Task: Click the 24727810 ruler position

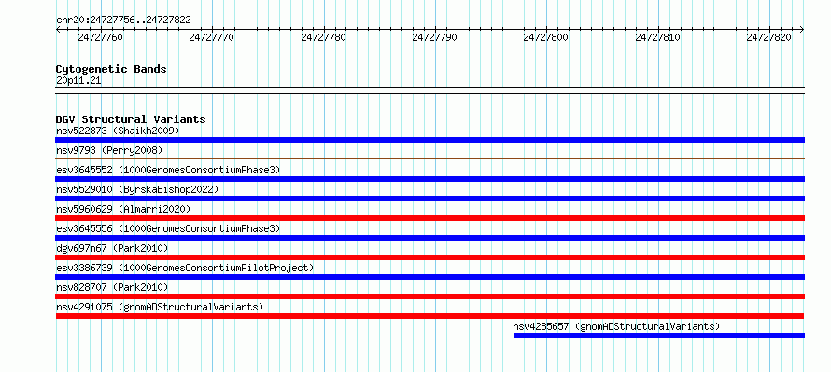Action: click(x=657, y=37)
